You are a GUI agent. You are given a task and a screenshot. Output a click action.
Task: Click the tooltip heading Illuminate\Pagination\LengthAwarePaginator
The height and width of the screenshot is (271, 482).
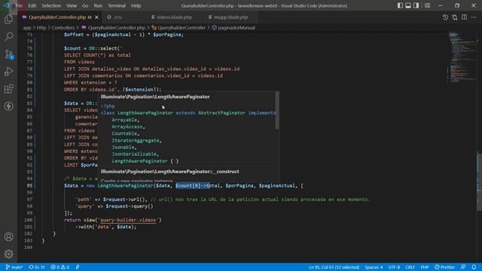pos(155,97)
